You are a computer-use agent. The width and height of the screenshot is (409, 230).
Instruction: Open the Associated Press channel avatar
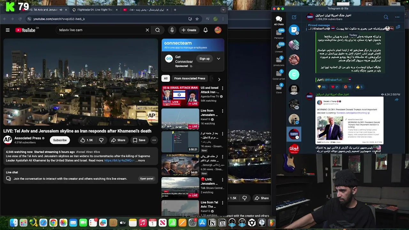coord(8,140)
